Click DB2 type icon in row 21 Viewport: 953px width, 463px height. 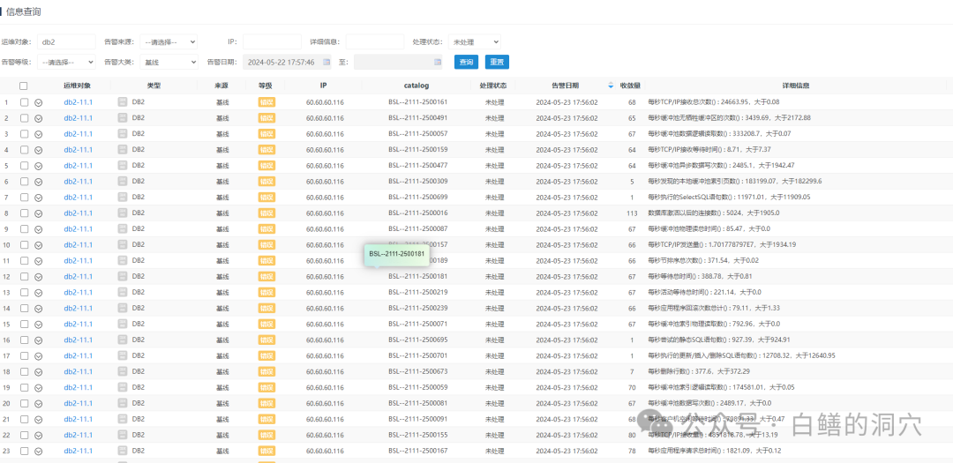(122, 419)
